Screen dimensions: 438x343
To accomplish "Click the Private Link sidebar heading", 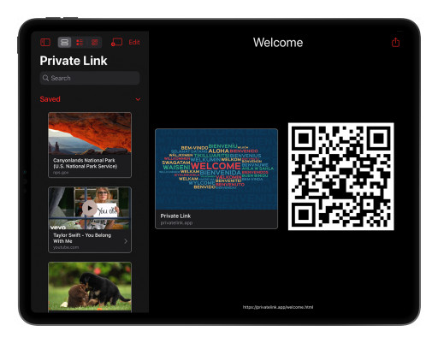I will (x=74, y=61).
